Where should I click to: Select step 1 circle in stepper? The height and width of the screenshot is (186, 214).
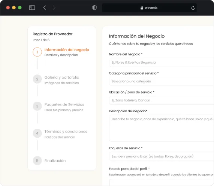tap(37, 52)
